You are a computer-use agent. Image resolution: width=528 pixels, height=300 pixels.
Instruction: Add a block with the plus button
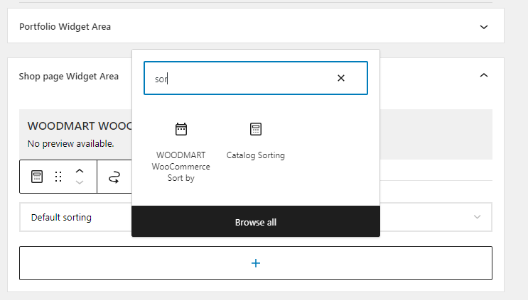click(x=256, y=263)
